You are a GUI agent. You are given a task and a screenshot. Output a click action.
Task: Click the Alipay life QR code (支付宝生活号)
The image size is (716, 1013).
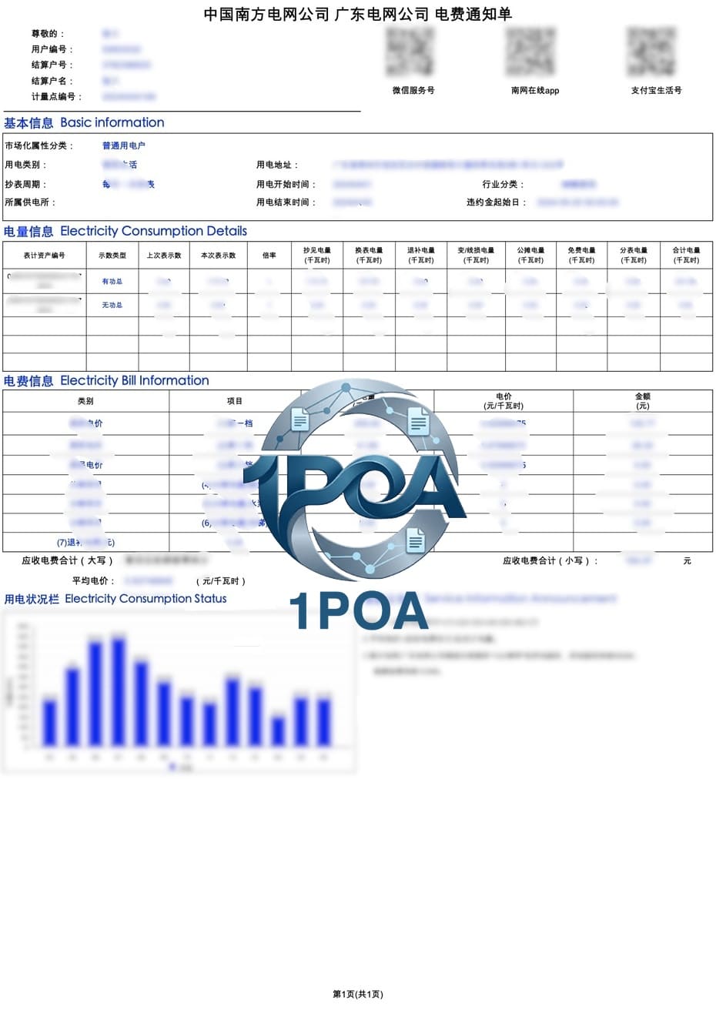(x=652, y=52)
